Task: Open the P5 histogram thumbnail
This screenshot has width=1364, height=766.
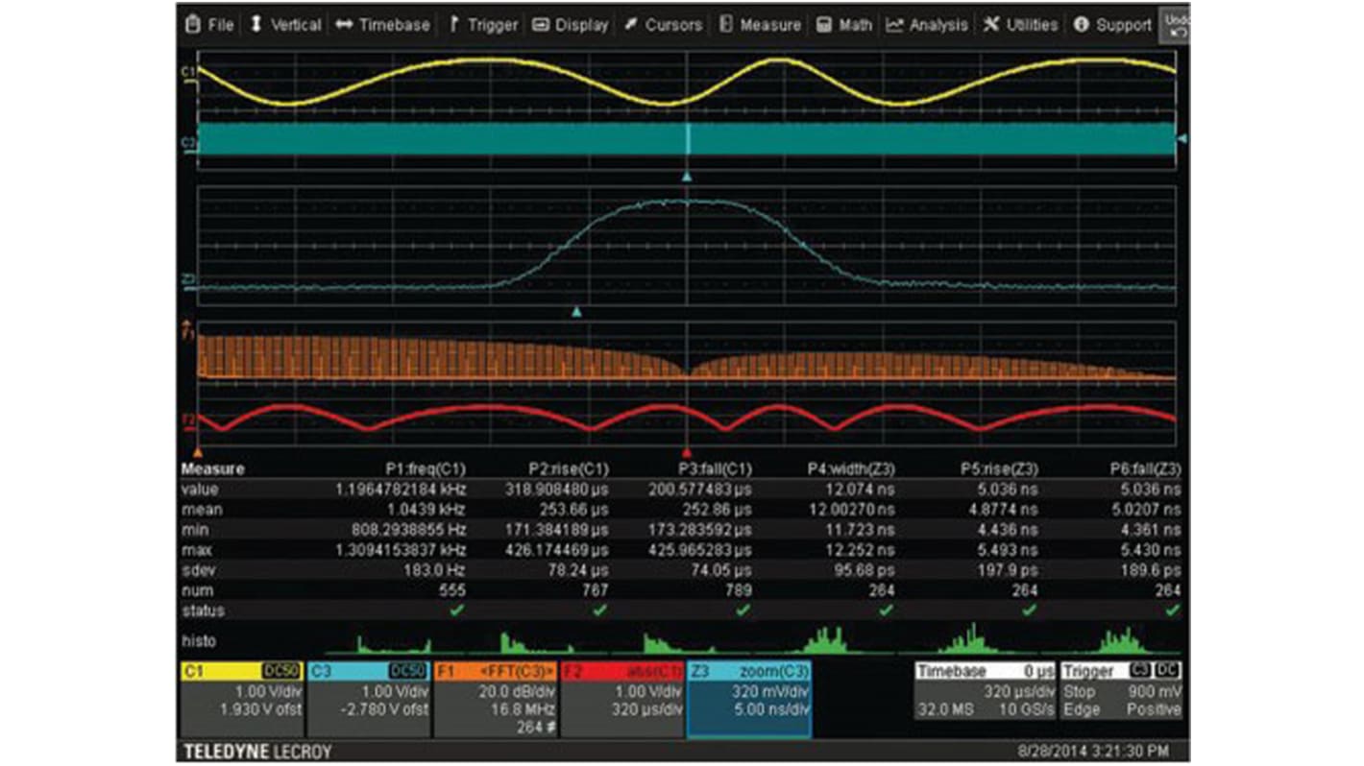Action: [x=968, y=640]
